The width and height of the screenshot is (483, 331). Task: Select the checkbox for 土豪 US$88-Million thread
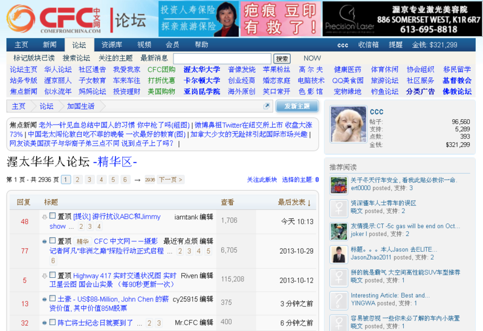click(53, 299)
